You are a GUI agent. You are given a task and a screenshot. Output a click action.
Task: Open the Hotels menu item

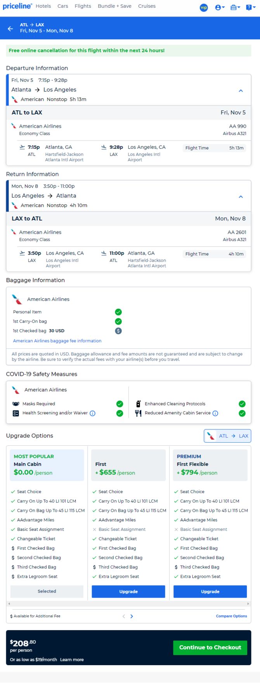43,6
